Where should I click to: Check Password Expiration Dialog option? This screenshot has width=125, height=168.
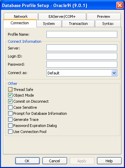10,126
